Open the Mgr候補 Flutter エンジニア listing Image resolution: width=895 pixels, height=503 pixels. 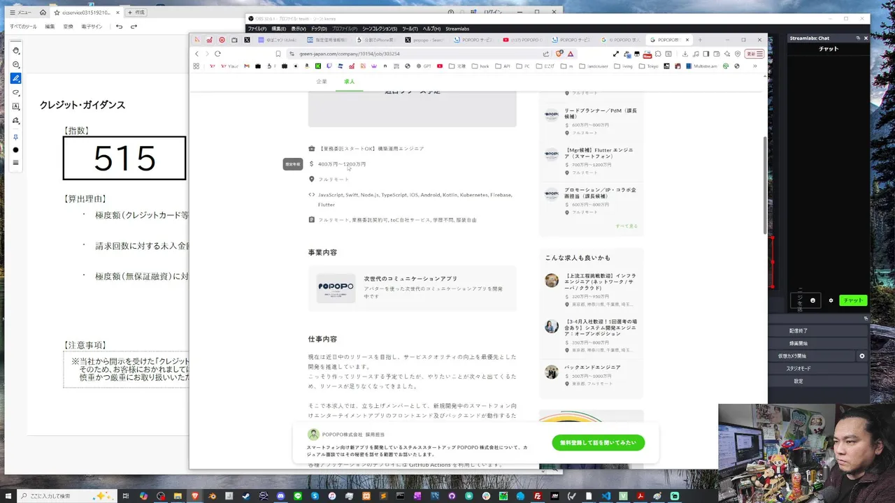591,161
